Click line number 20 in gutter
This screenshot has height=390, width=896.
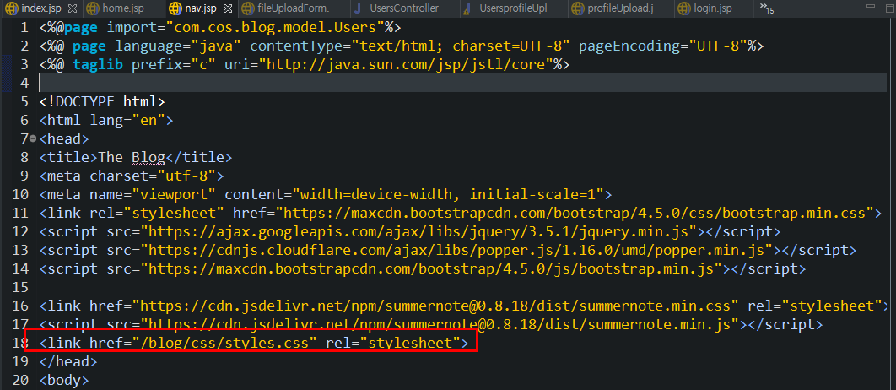19,380
